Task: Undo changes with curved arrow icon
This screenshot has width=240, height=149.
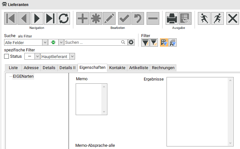Action: [138, 18]
